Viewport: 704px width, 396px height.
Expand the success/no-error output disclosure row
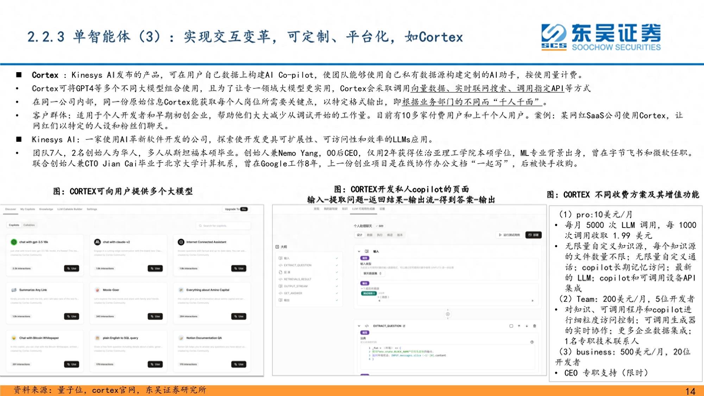(x=370, y=289)
